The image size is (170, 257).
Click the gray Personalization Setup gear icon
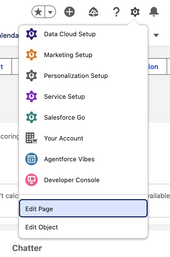[31, 76]
